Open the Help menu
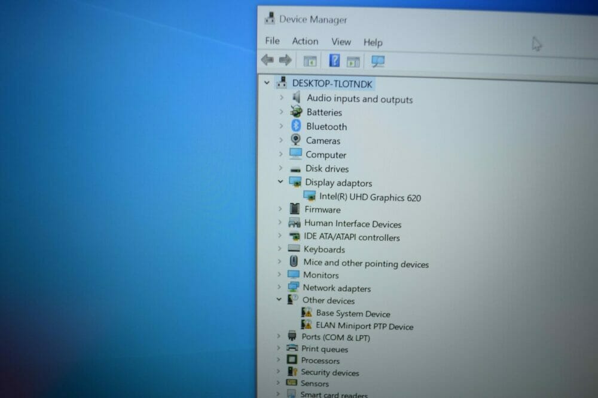 (373, 42)
